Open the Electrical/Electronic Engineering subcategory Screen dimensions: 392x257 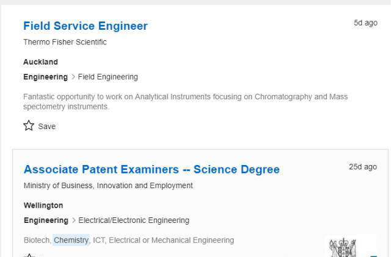click(x=134, y=220)
